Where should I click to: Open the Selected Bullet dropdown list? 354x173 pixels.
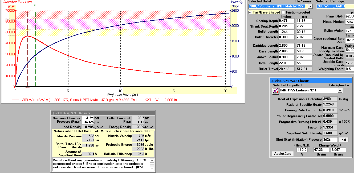(x=310, y=6)
